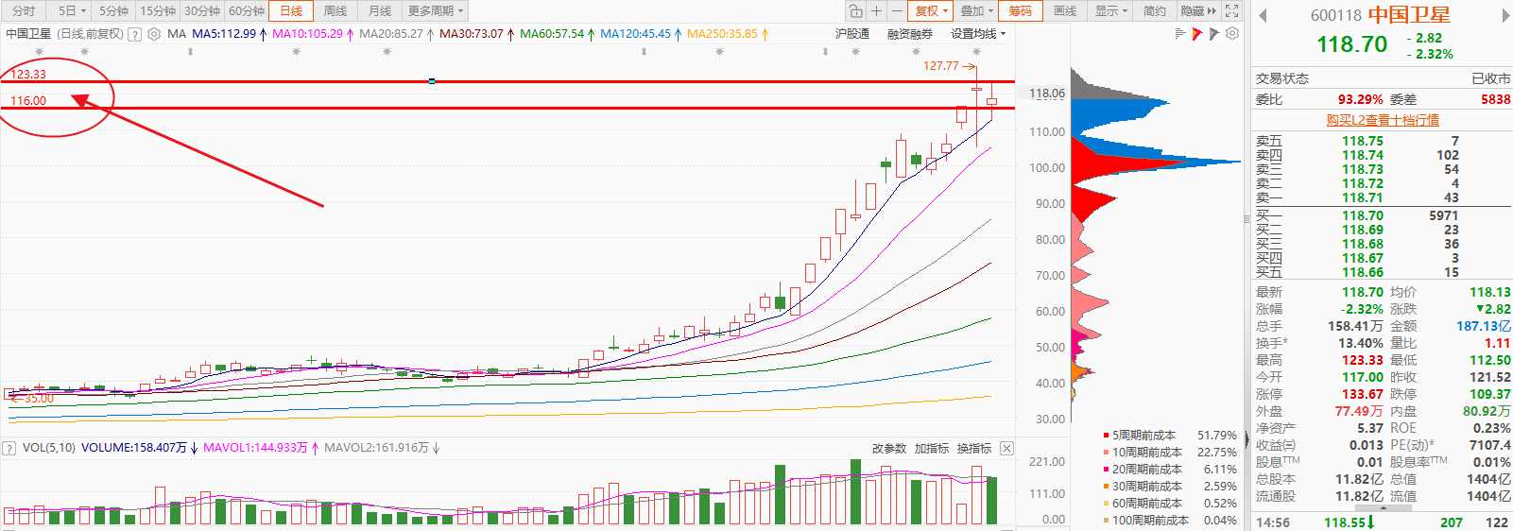1513x531 pixels.
Task: Click 沪股通 label
Action: pos(852,34)
